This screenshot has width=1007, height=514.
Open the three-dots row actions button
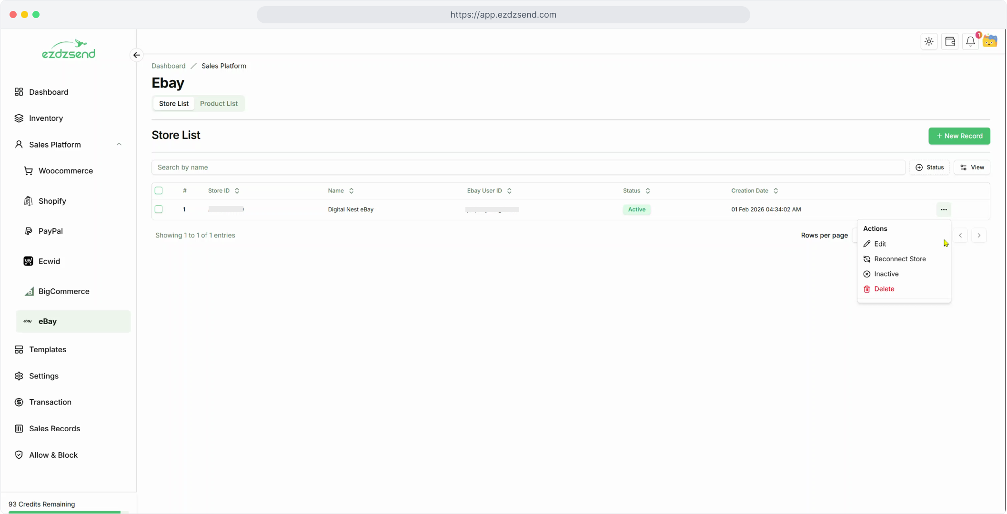point(944,209)
